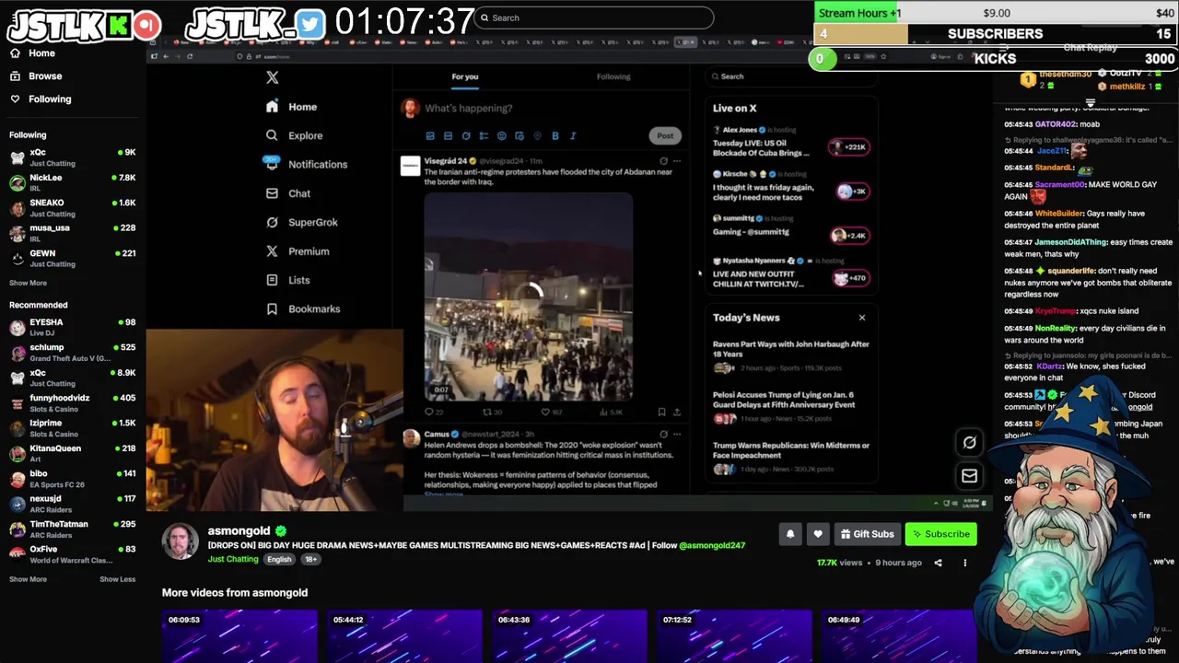
Task: Open SuperGrok in the X navigation
Action: point(302,222)
